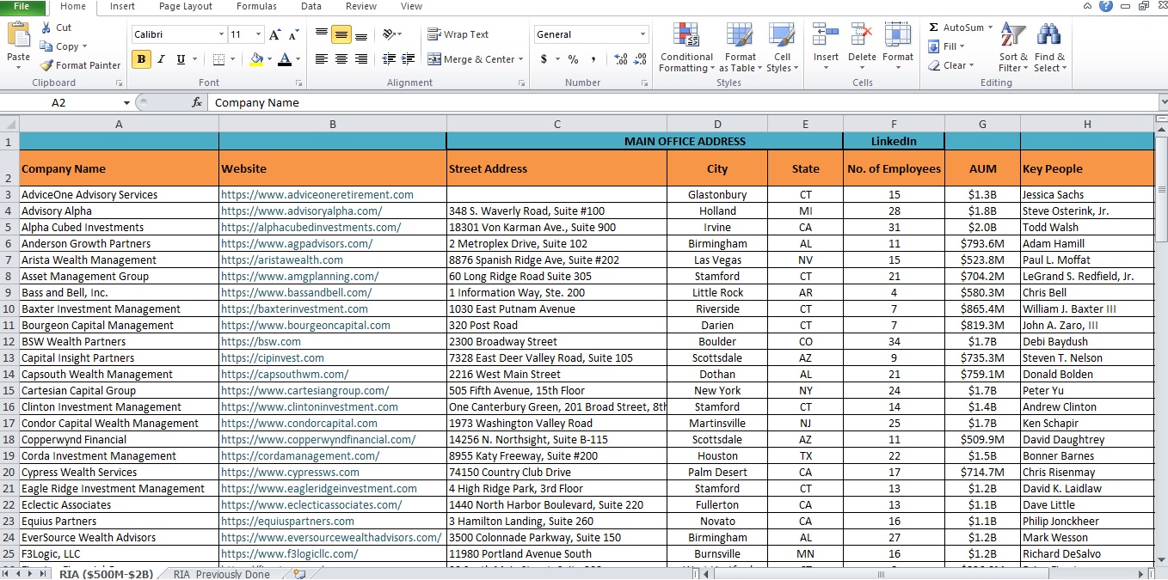Open Conditional Formatting in Styles group
The image size is (1168, 580).
pyautogui.click(x=686, y=49)
